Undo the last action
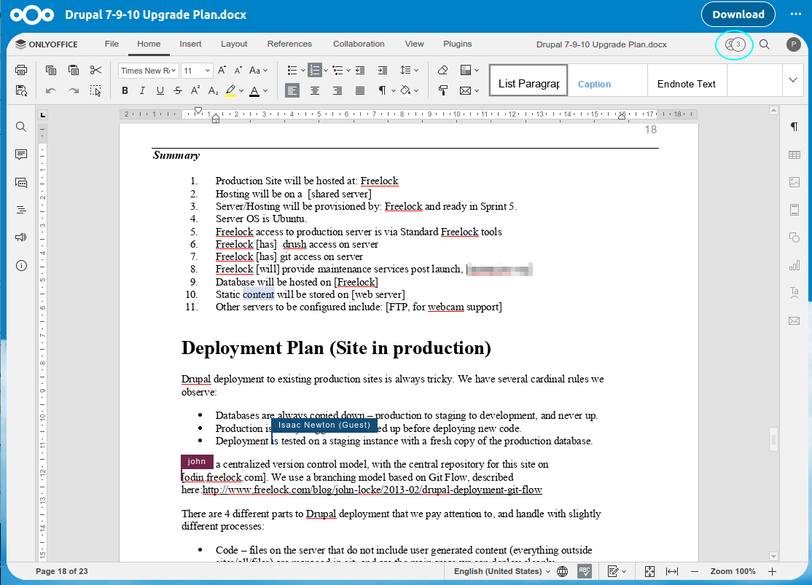 (x=51, y=90)
